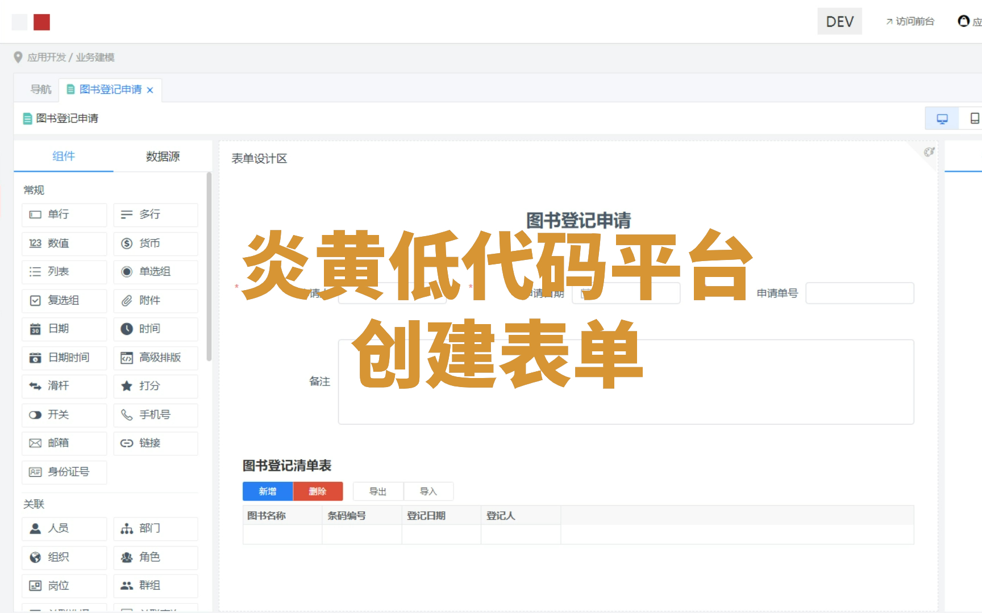This screenshot has width=982, height=613.
Task: Pick the 滑杆 slider component
Action: [x=64, y=387]
